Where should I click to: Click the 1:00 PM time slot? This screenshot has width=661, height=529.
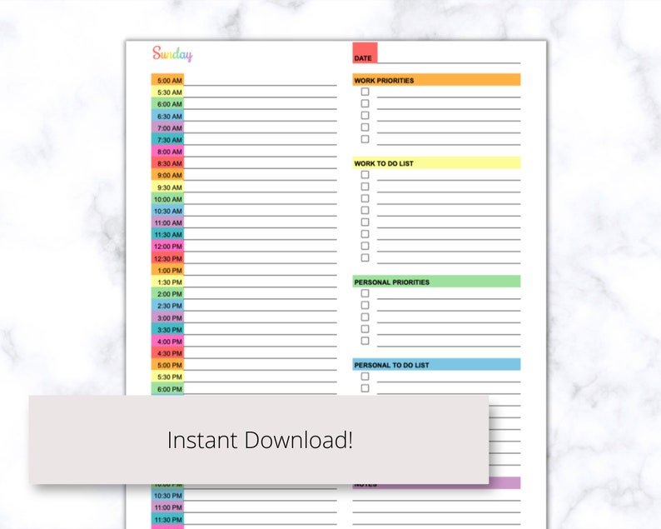(x=168, y=270)
